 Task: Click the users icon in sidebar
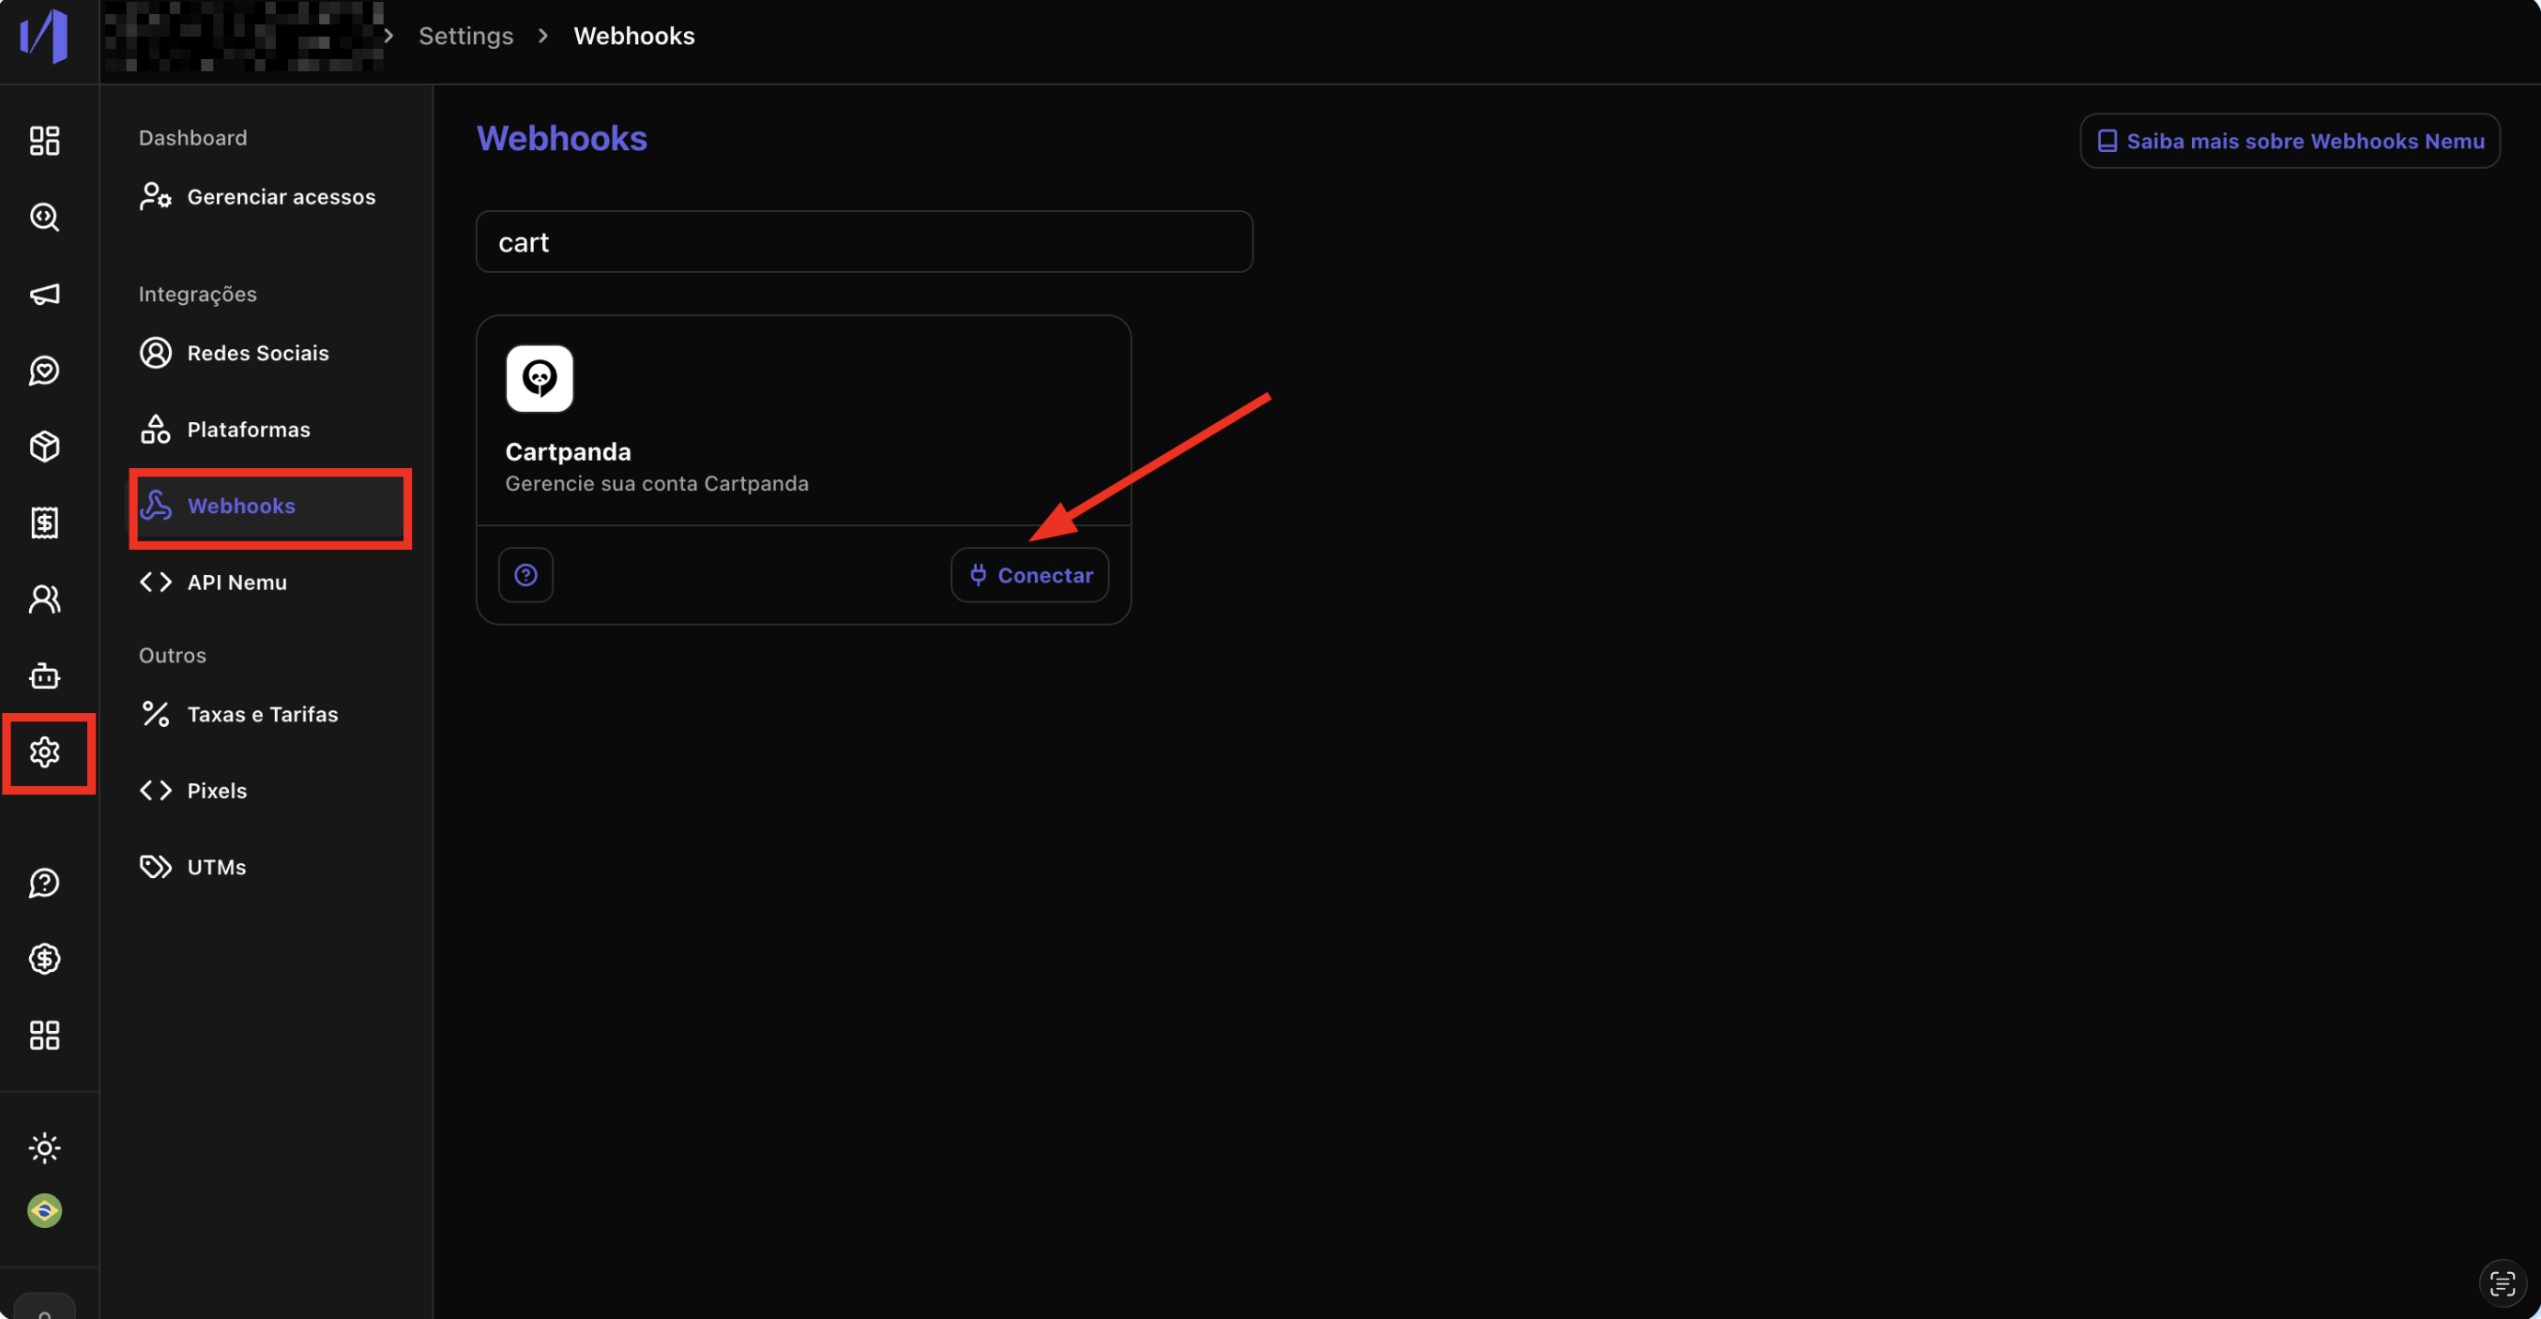[x=44, y=599]
